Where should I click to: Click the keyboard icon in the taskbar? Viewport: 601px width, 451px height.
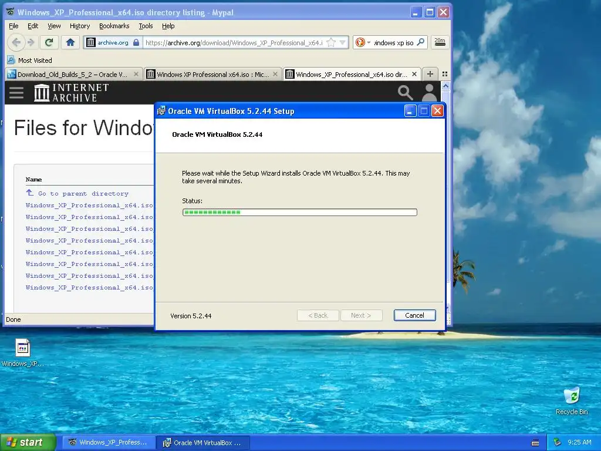(535, 443)
